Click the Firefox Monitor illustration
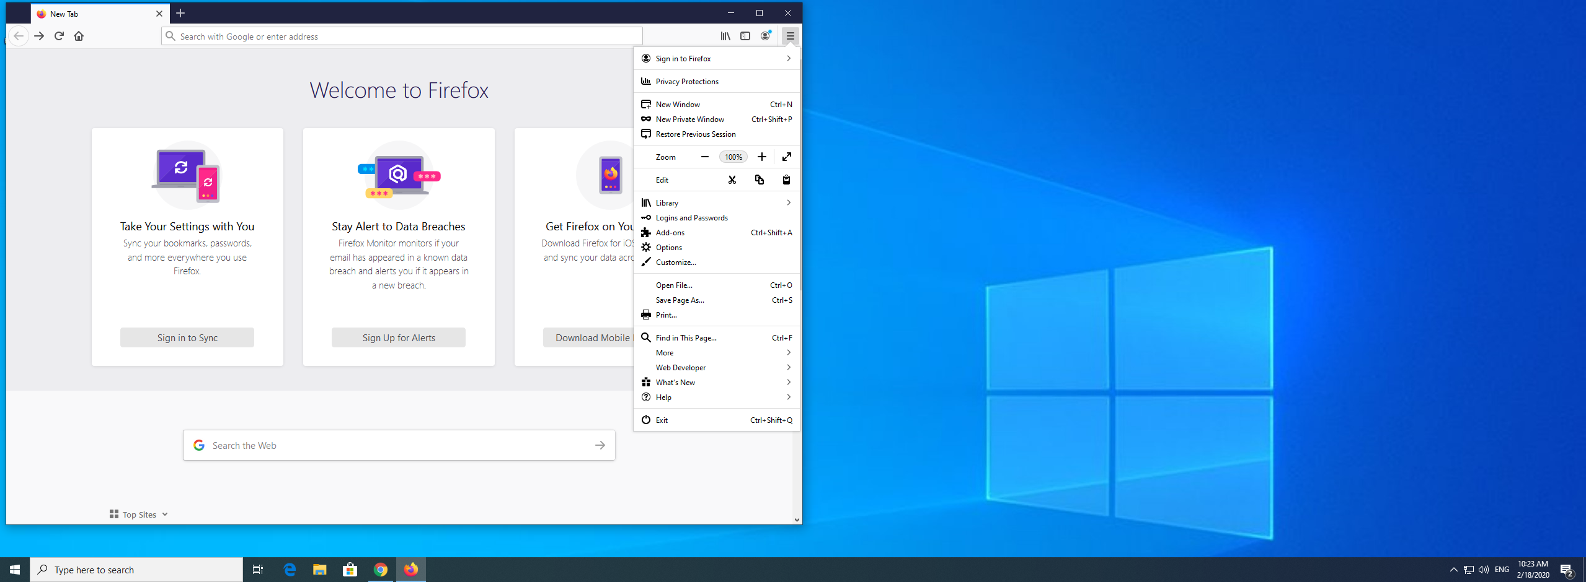1586x582 pixels. [399, 176]
